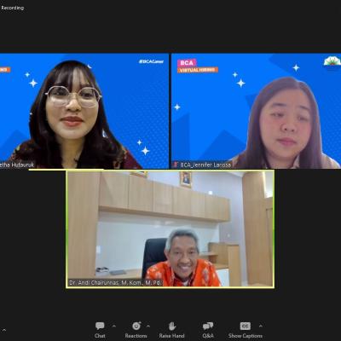Open the Chat panel icon
Viewport: 341px width, 341px height.
coord(100,326)
